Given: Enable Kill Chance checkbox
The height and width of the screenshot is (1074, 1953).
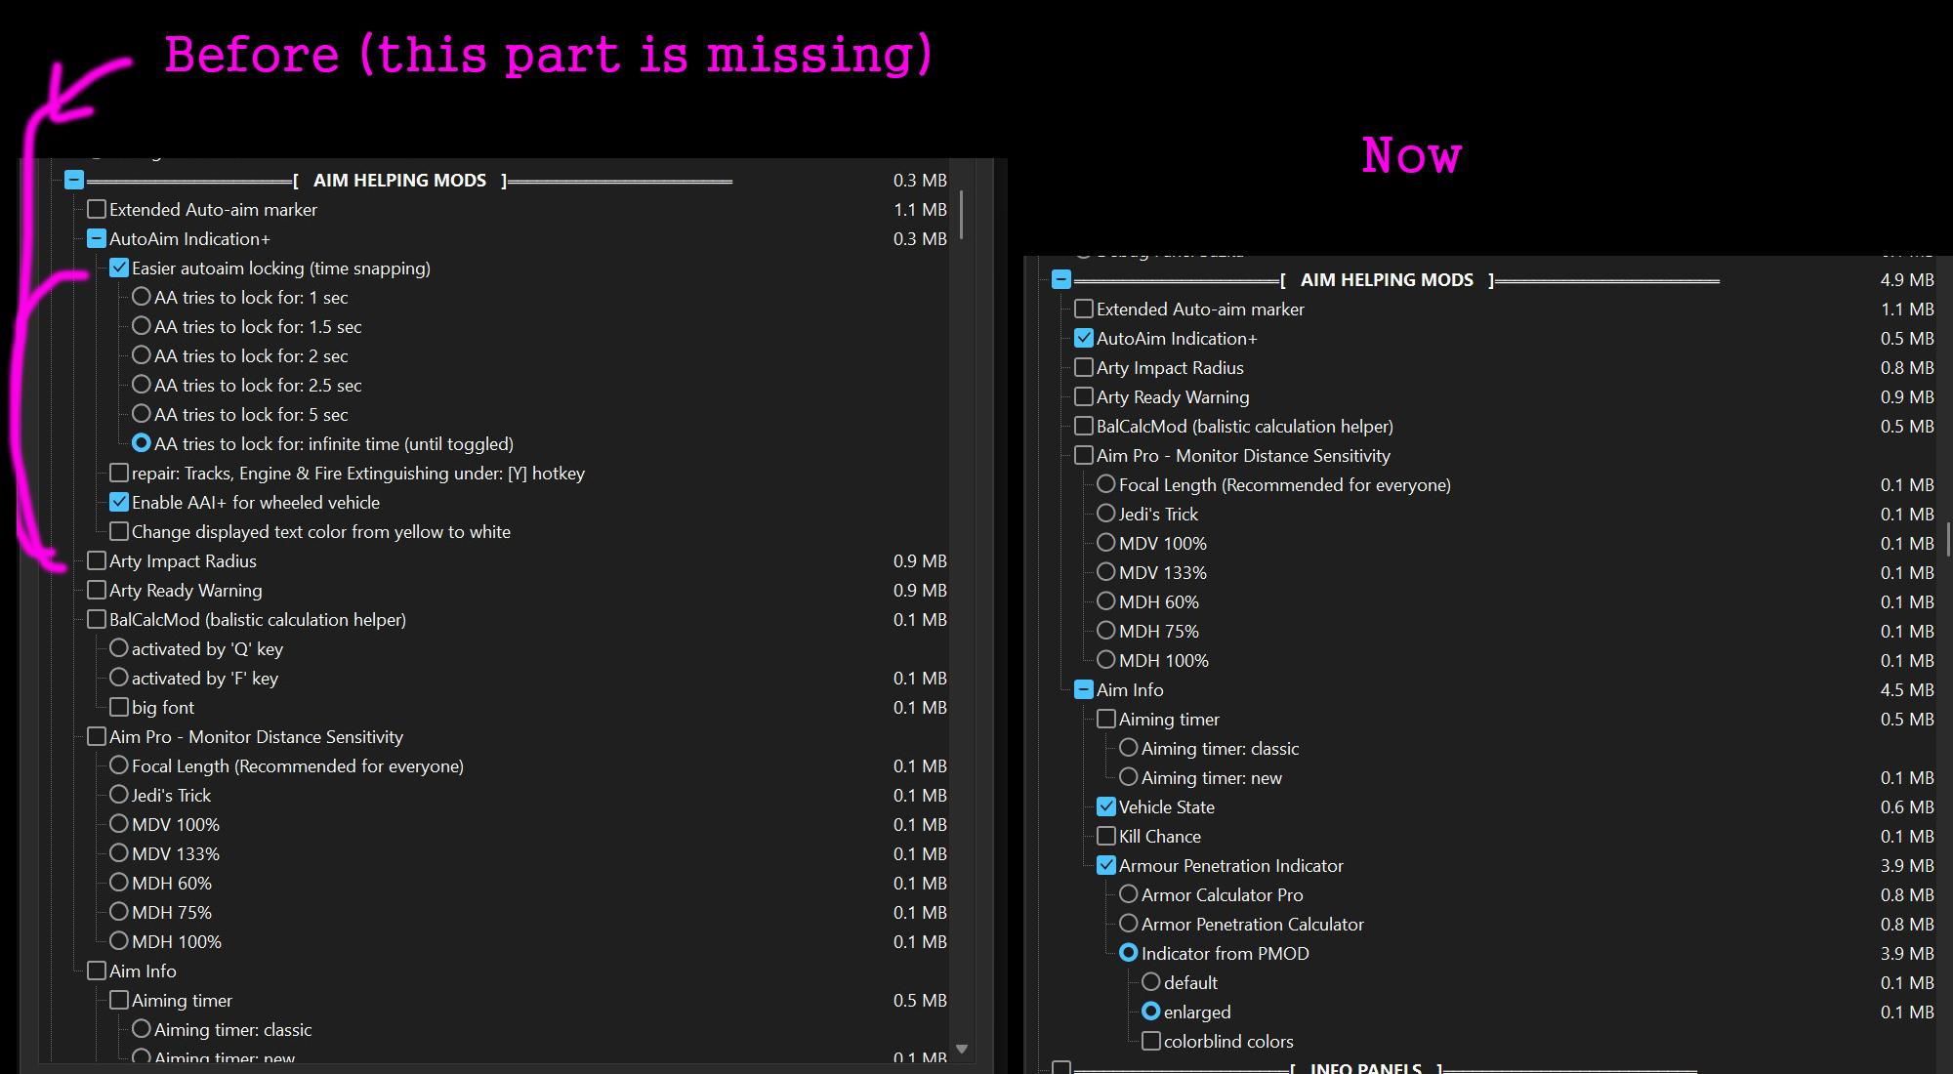Looking at the screenshot, I should [1105, 836].
